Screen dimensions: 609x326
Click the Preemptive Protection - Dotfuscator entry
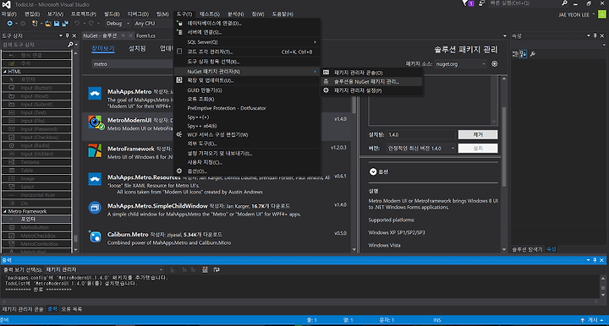tap(247, 108)
